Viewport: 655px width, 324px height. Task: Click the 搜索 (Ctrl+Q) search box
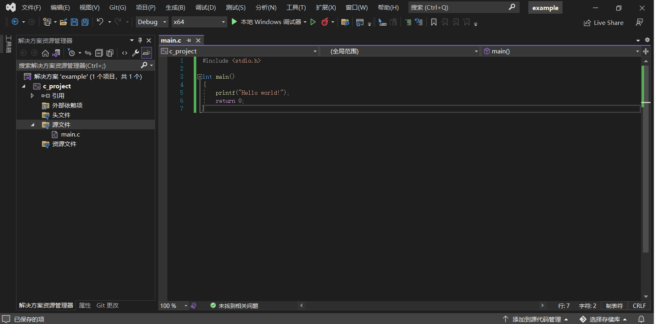(458, 8)
